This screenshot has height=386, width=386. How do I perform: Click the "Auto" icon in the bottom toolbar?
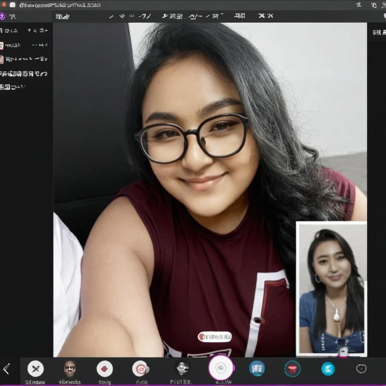(141, 369)
